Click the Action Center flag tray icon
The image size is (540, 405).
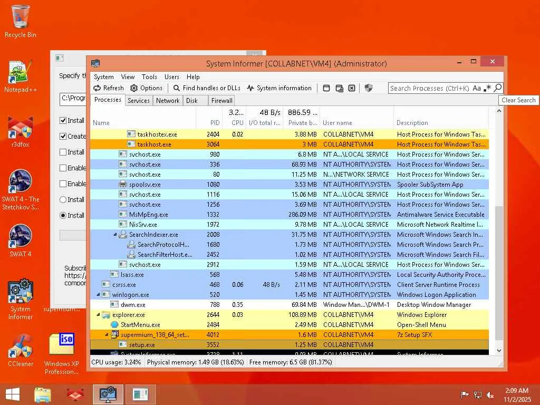click(465, 395)
